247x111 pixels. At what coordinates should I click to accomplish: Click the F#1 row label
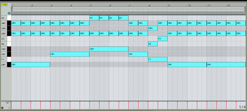tap(3, 54)
